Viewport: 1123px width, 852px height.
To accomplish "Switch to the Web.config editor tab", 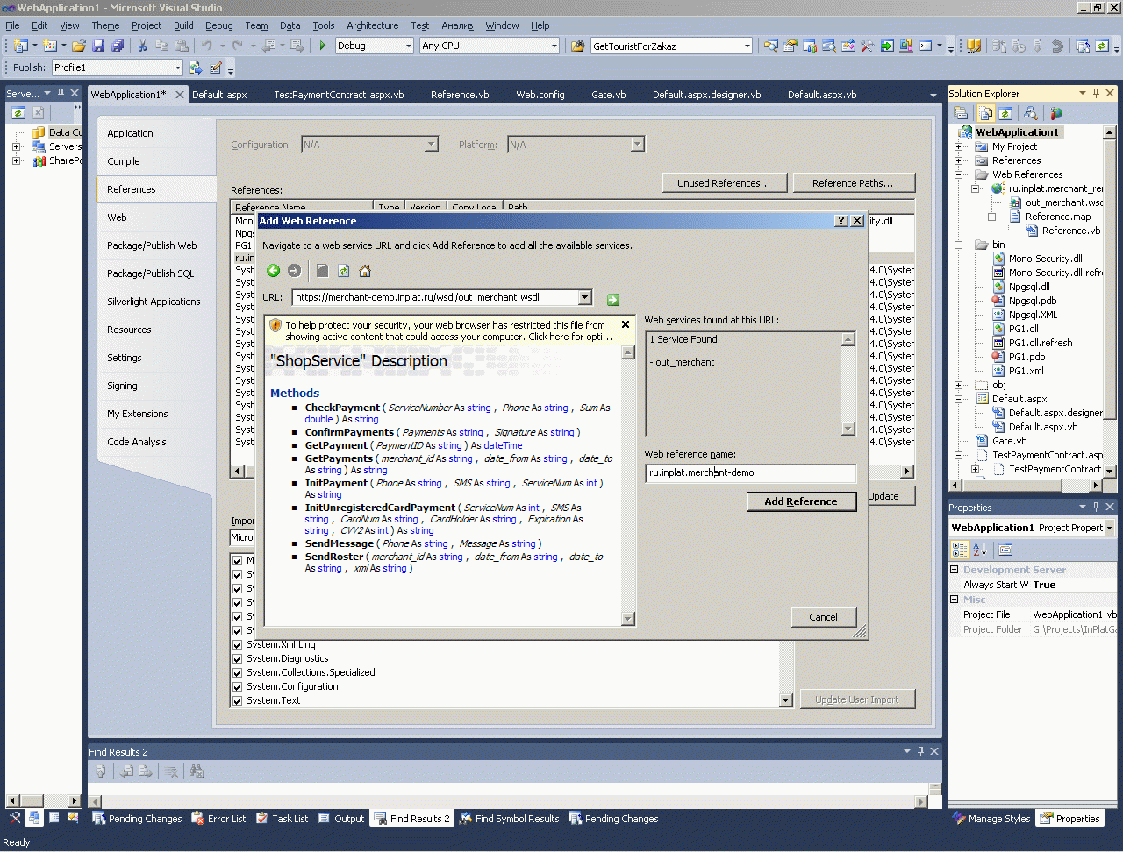I will pyautogui.click(x=540, y=95).
